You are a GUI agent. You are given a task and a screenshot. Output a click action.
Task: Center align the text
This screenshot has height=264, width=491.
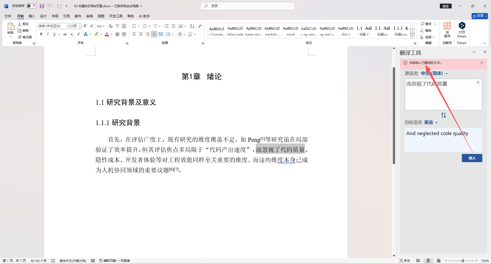(x=141, y=34)
